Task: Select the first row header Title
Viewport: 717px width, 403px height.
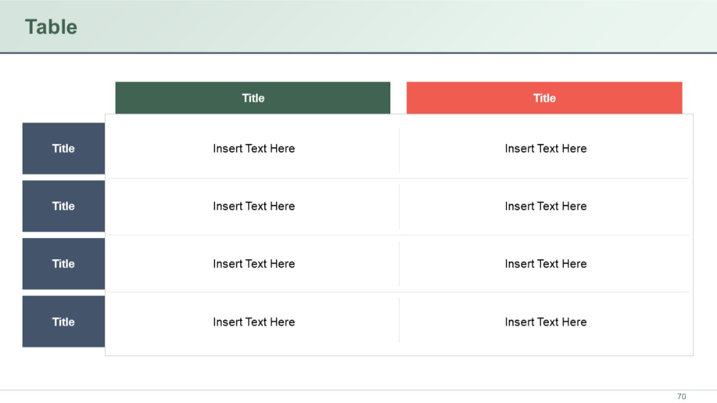Action: click(64, 148)
